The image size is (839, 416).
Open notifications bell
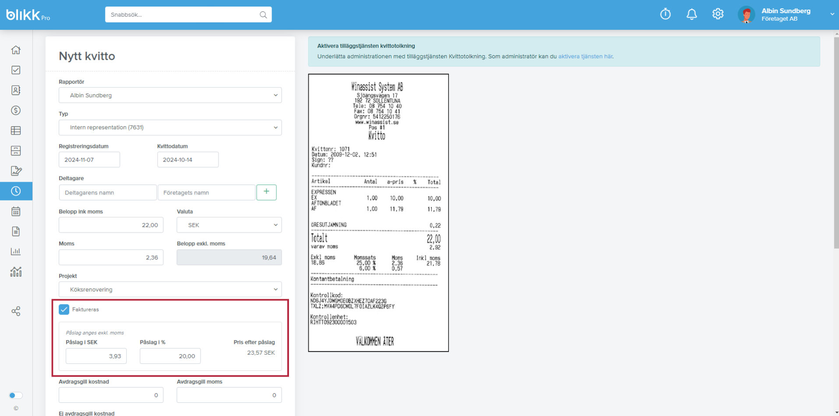tap(691, 14)
